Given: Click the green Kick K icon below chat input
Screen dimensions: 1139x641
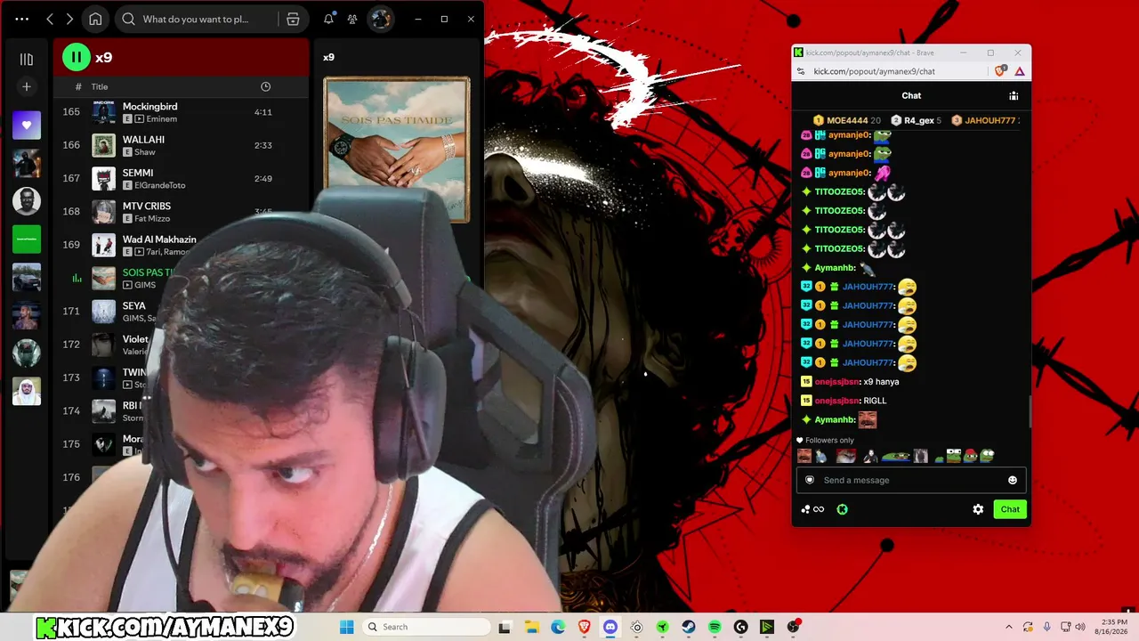Looking at the screenshot, I should coord(842,509).
